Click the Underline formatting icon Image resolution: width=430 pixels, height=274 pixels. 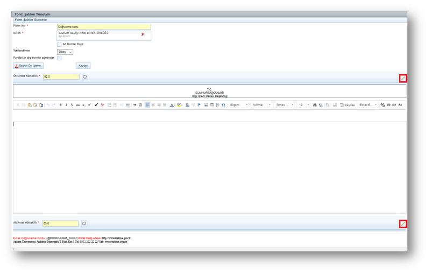pos(72,105)
